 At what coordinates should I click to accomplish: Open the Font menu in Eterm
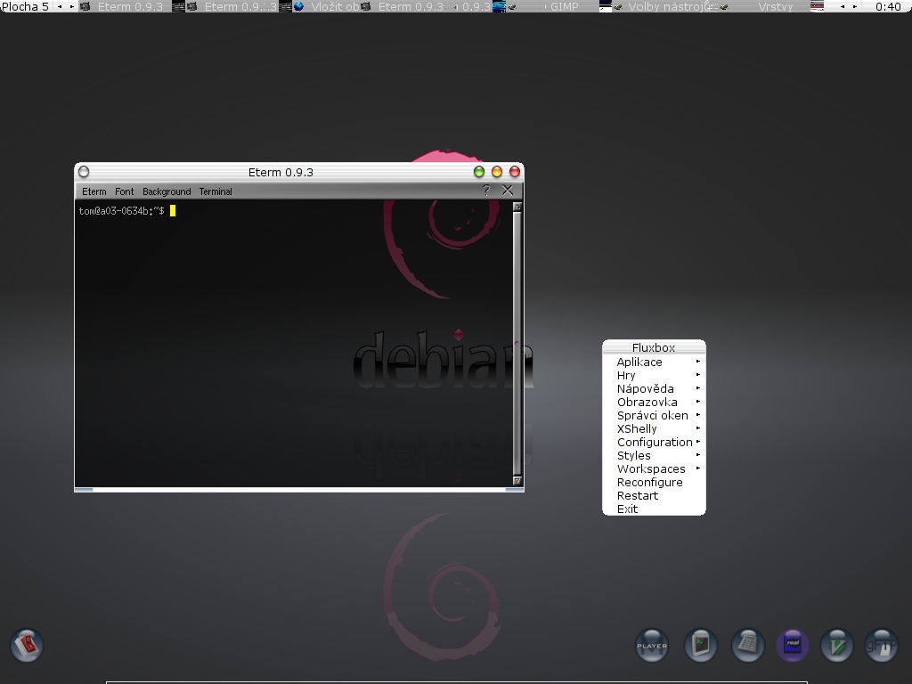point(125,191)
